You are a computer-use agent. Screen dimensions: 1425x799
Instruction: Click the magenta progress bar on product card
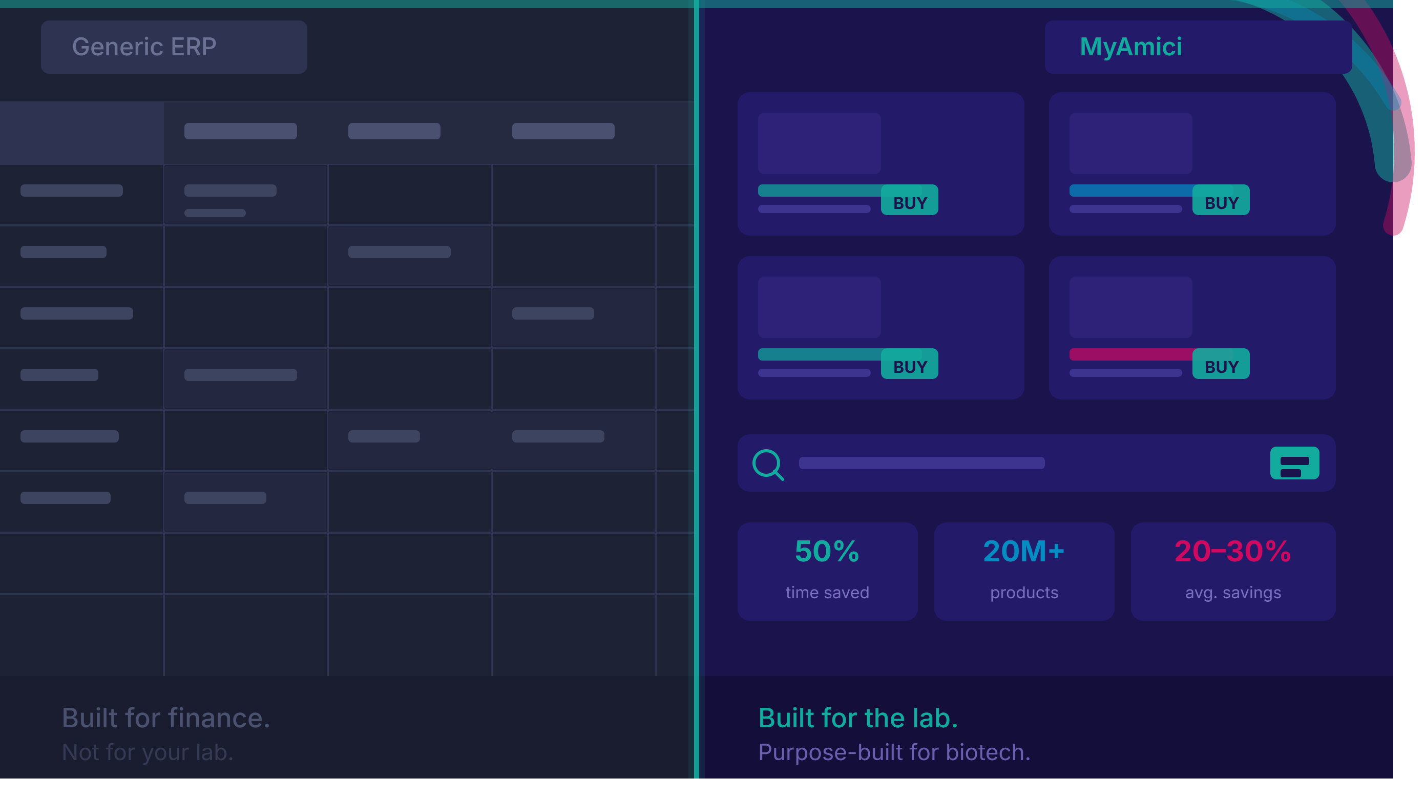[1130, 354]
